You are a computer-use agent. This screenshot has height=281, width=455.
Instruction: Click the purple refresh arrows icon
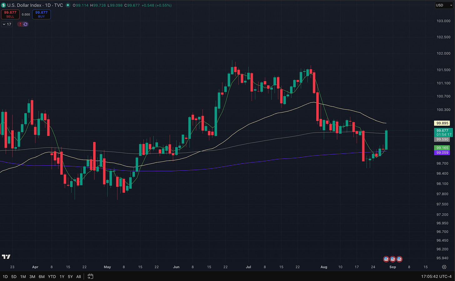25,24
